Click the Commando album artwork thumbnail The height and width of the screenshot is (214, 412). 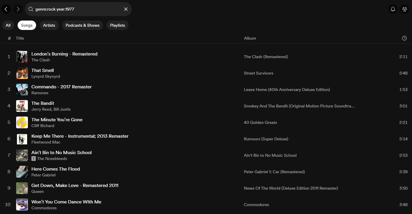tap(22, 90)
